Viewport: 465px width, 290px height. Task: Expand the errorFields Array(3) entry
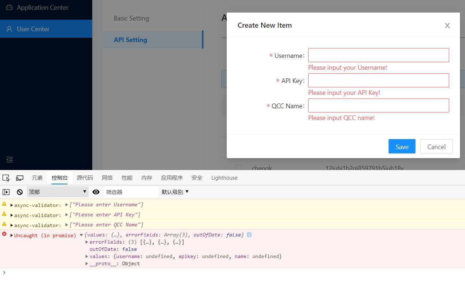point(86,242)
